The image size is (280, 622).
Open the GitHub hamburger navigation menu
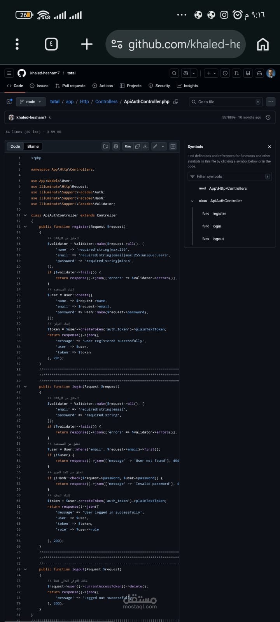9,73
